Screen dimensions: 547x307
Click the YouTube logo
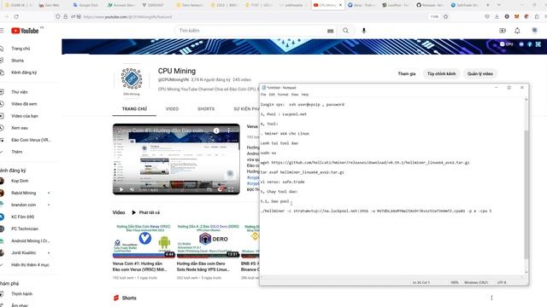[x=25, y=31]
